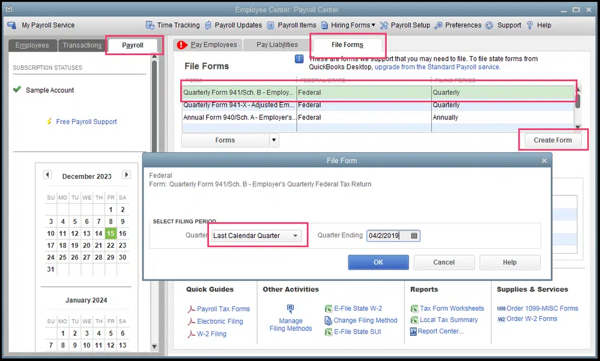Click the Payroll Items icon
Screen dimensions: 600x361
click(x=270, y=25)
